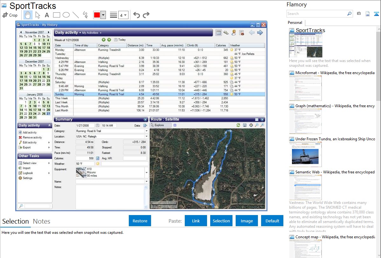381x258 pixels.
Task: Sort by the Calories column header
Action: tap(222, 45)
